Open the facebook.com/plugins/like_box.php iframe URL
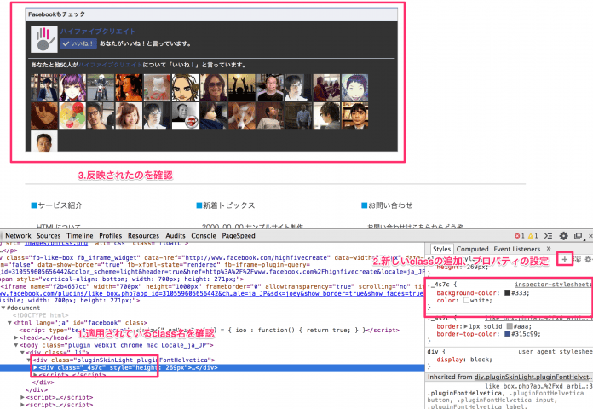The image size is (593, 409). click(x=212, y=294)
